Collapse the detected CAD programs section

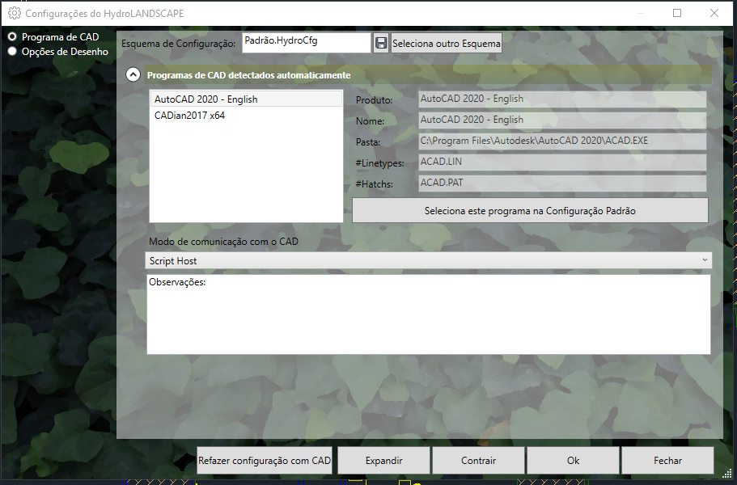tap(133, 75)
